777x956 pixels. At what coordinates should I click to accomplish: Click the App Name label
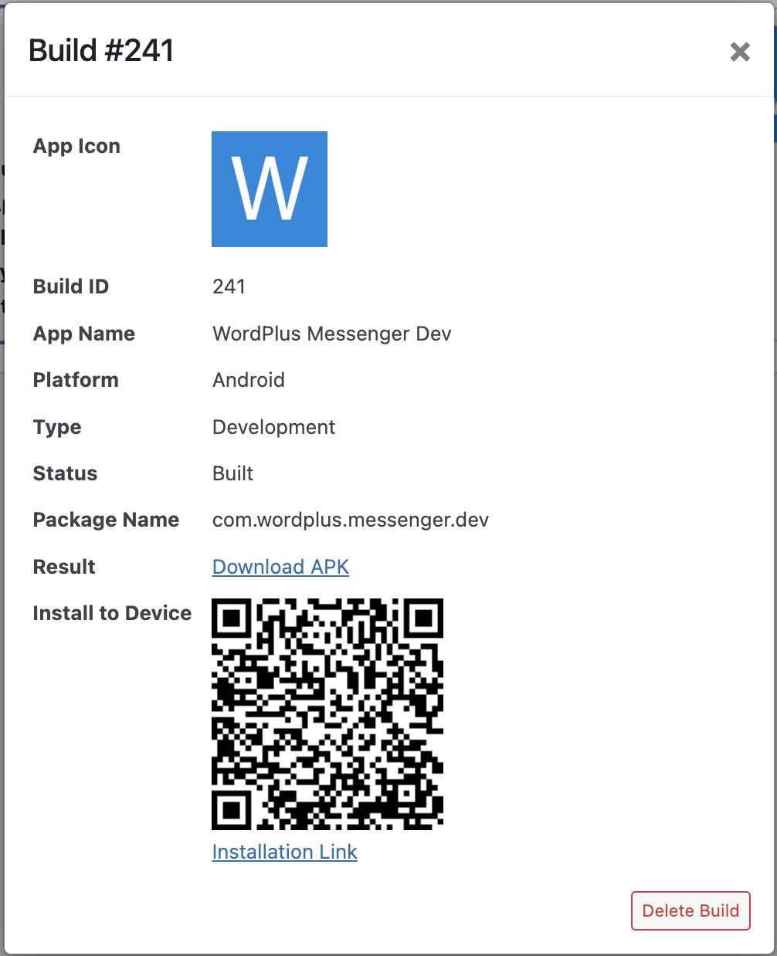(84, 334)
